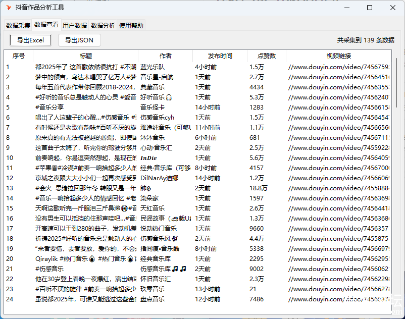
Task: Switch to the 数据采集 tab
Action: (x=18, y=25)
